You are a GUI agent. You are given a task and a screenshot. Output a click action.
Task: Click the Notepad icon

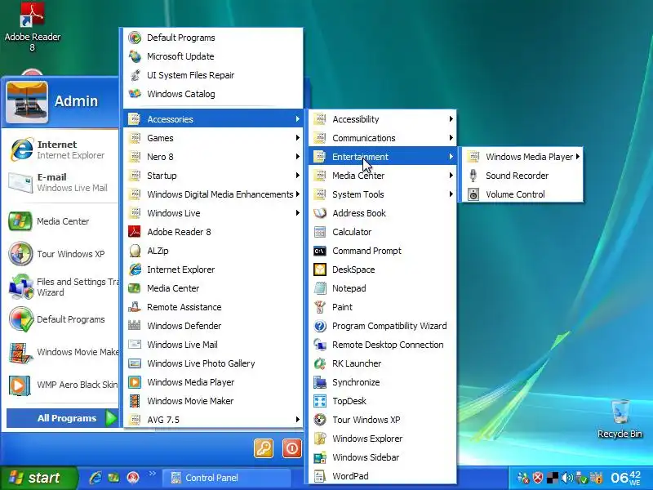coord(320,288)
